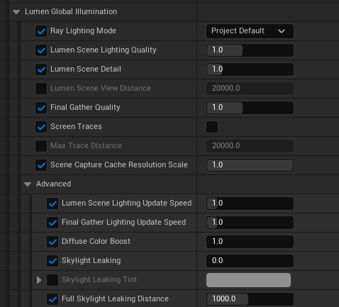339x307 pixels.
Task: Enable the Skylight Leaking Tint override checkbox
Action: click(52, 280)
